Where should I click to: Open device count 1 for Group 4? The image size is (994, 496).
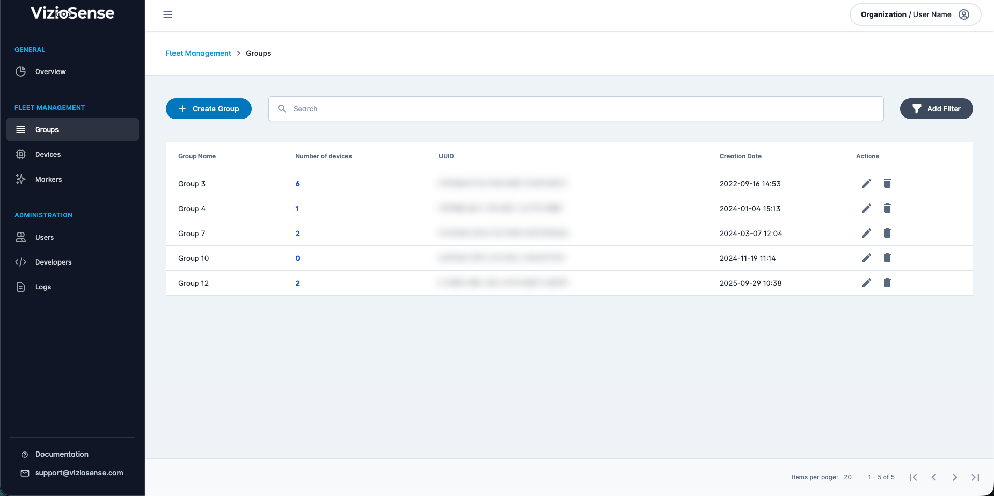pos(297,209)
